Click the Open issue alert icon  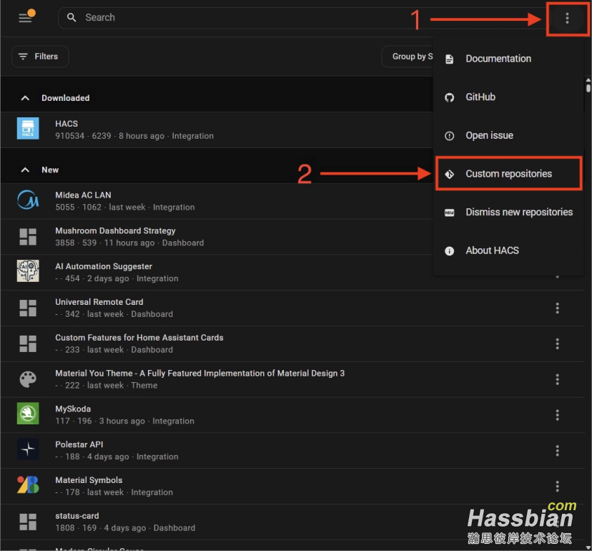point(449,136)
